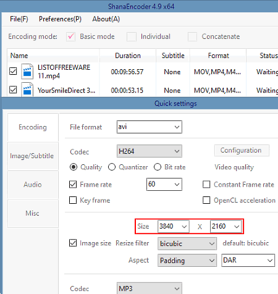Open the Resize filter bicubic dropdown

click(x=187, y=243)
